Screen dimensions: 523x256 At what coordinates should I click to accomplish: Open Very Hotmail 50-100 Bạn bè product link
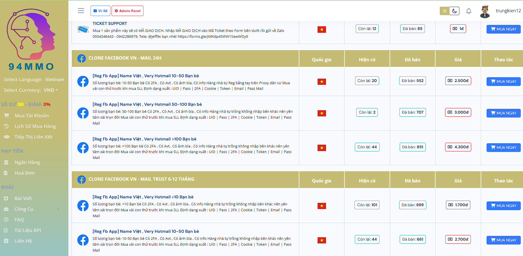[147, 104]
